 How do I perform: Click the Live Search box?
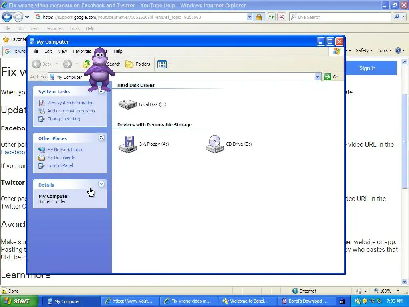pyautogui.click(x=340, y=17)
